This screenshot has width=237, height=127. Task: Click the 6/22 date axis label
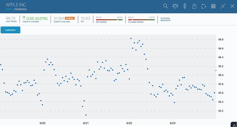[x=129, y=123]
